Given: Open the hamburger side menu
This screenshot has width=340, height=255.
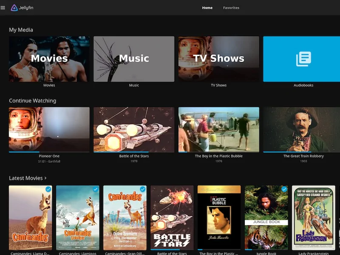Looking at the screenshot, I should pos(3,8).
